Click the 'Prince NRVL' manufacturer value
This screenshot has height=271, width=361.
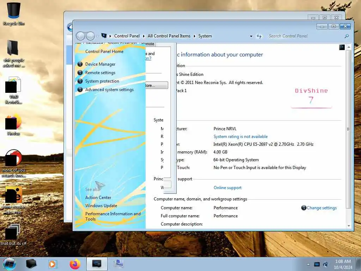coord(225,128)
